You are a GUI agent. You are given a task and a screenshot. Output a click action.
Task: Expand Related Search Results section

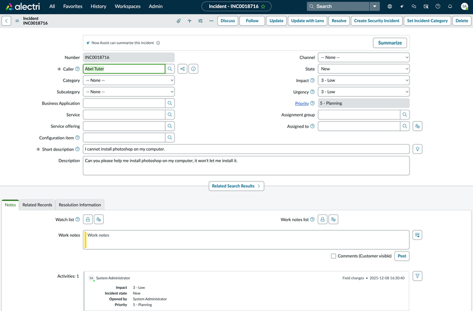click(x=236, y=186)
